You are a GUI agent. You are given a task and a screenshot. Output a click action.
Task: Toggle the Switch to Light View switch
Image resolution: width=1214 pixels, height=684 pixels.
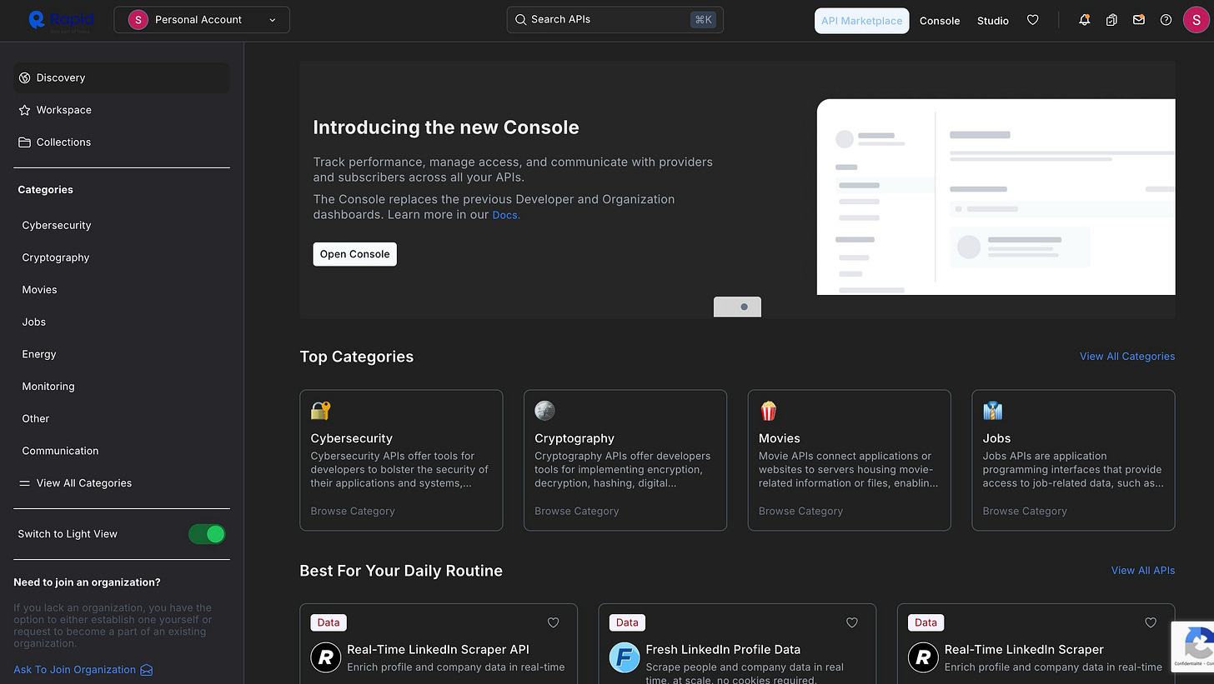(207, 534)
